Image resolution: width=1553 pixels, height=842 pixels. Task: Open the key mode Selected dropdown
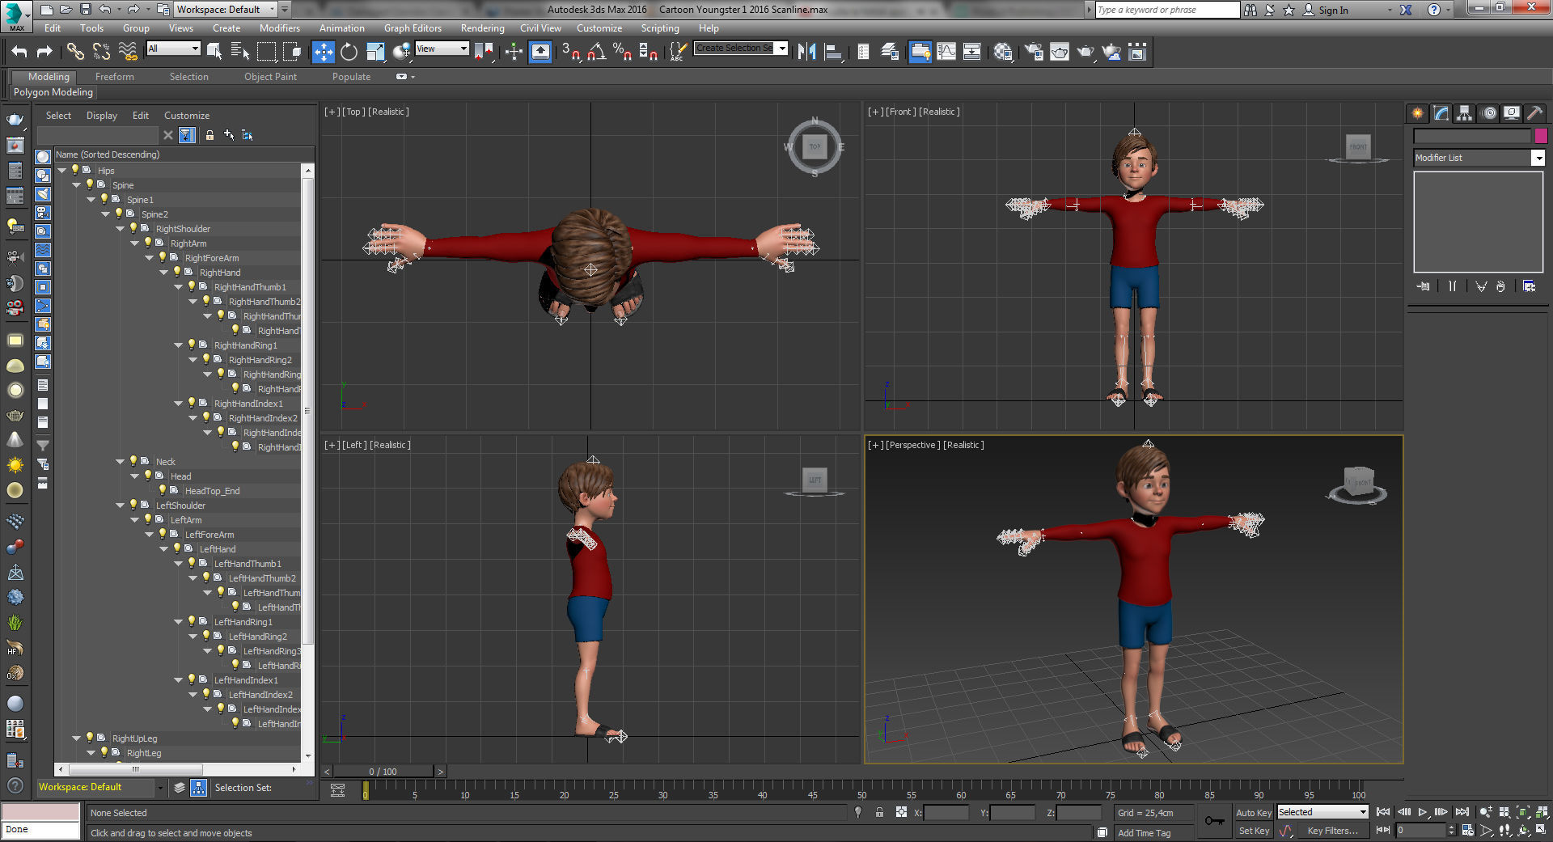(x=1322, y=812)
